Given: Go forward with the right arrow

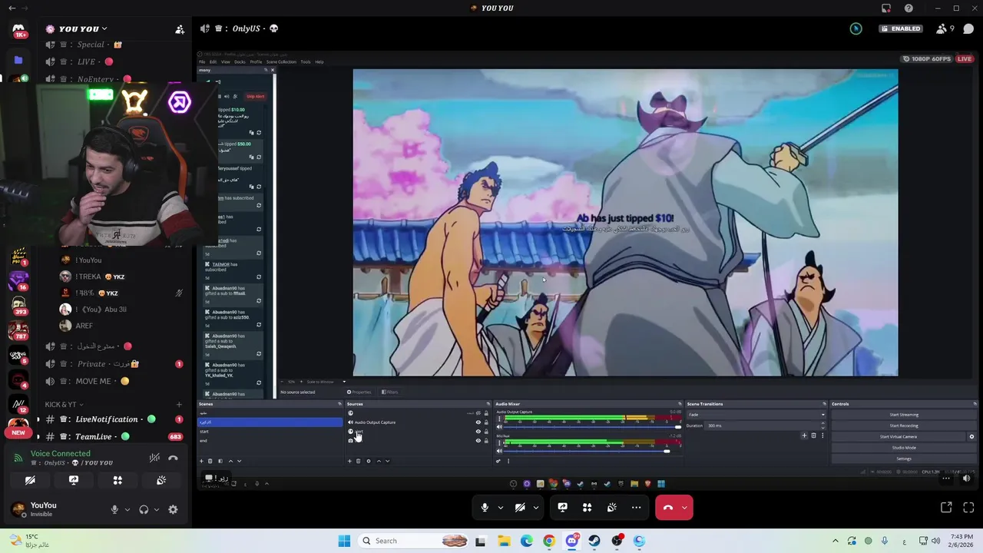Looking at the screenshot, I should 26,8.
